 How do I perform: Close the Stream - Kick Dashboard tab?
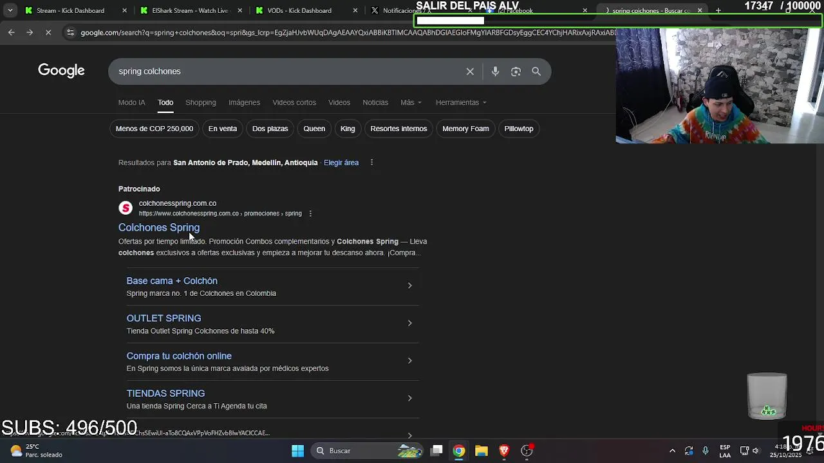click(x=125, y=10)
